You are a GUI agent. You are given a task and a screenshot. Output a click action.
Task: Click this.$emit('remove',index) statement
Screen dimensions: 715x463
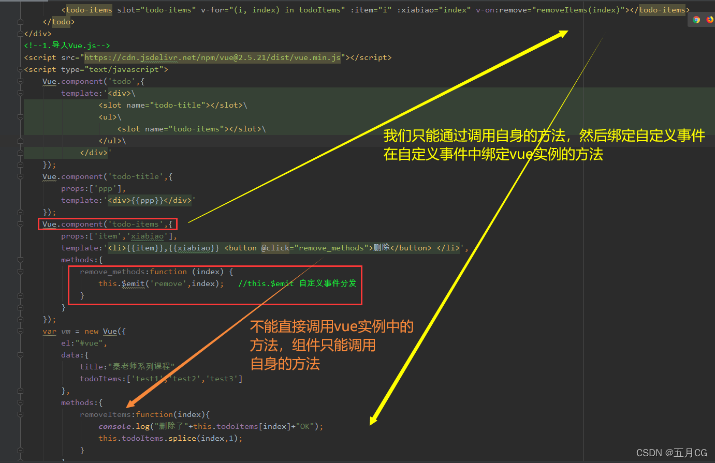coord(161,283)
